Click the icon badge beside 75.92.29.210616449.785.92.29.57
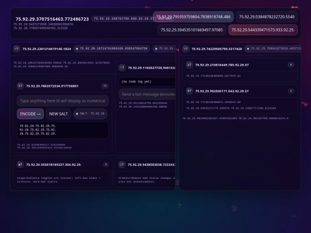This screenshot has width=311, height=233. 189,65
